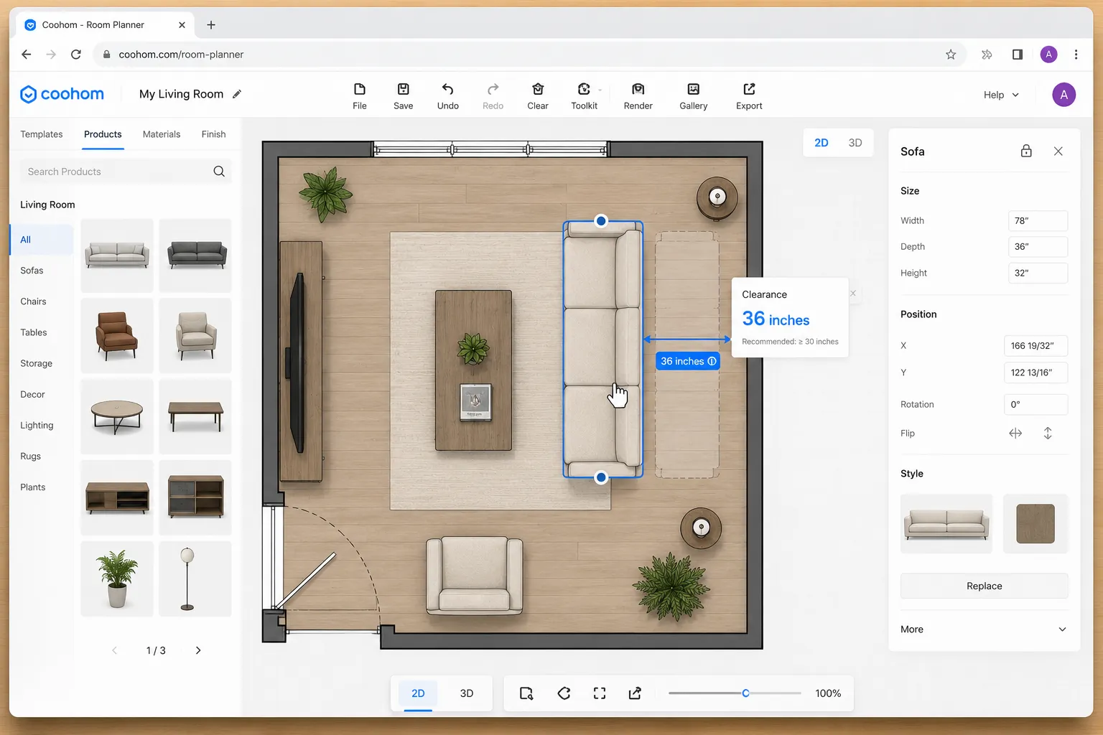Click the sofa lock icon
1103x735 pixels.
point(1026,151)
